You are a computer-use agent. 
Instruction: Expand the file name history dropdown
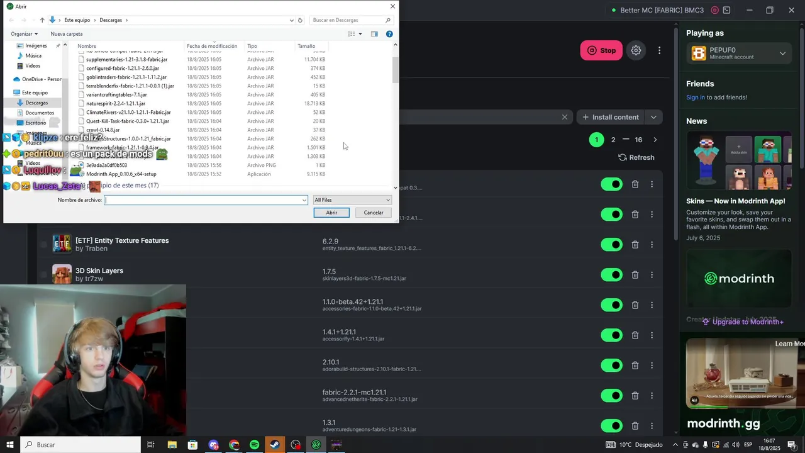coord(304,200)
